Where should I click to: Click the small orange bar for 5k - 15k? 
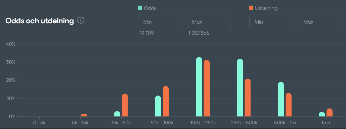pos(84,115)
